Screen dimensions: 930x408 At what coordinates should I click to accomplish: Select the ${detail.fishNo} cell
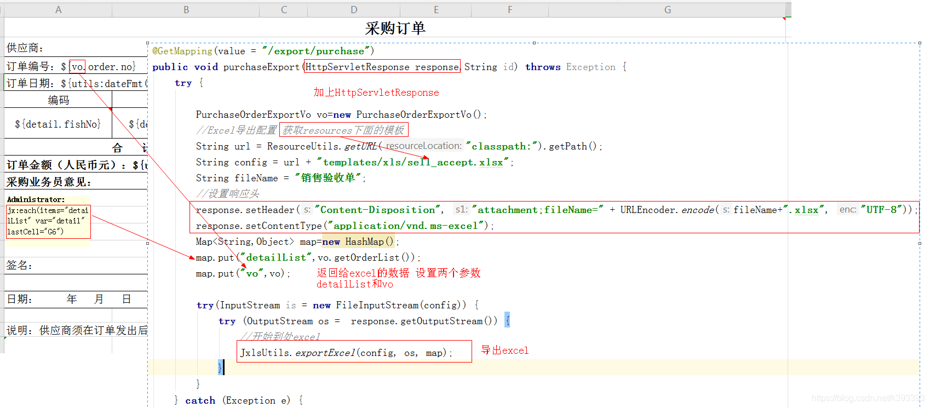[x=58, y=124]
